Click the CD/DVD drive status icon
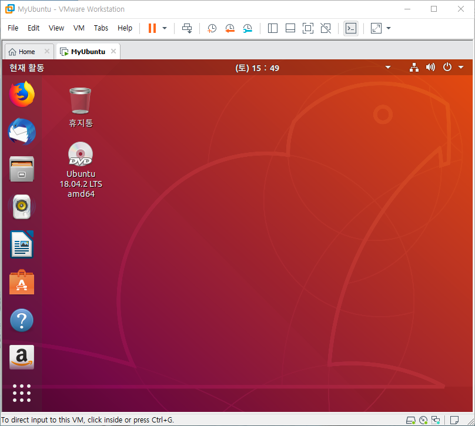475x426 pixels. point(423,420)
